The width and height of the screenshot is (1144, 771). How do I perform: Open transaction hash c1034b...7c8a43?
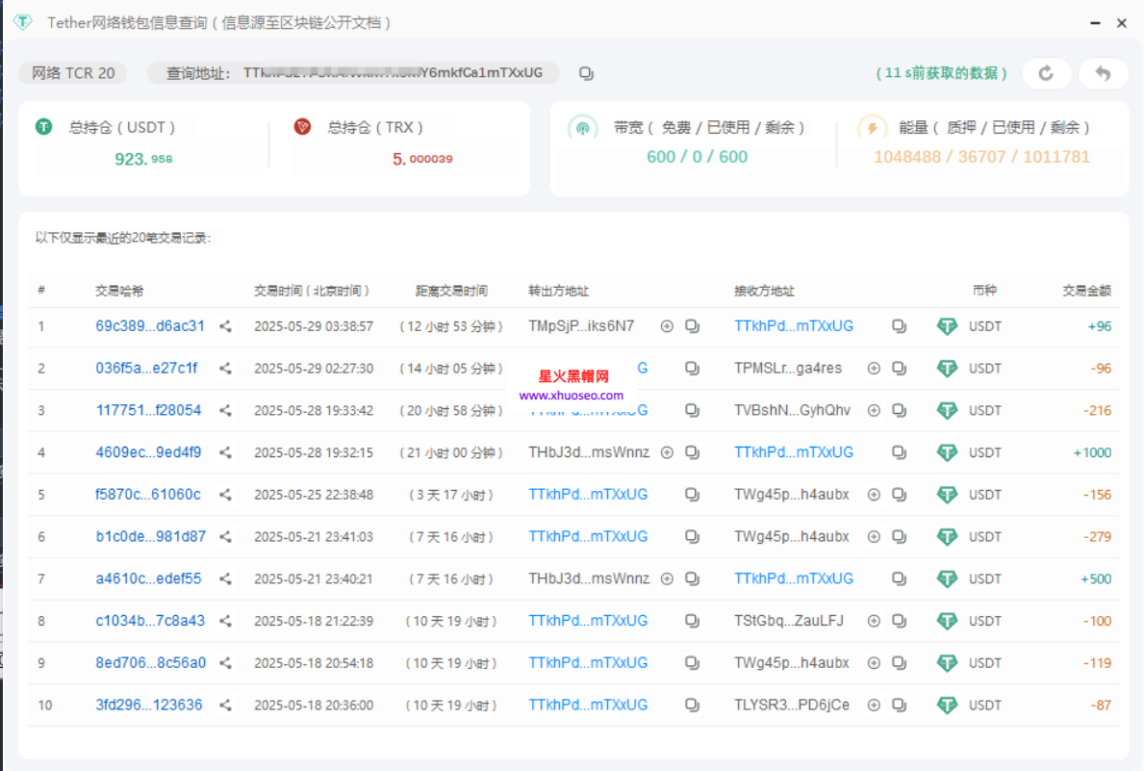click(150, 621)
